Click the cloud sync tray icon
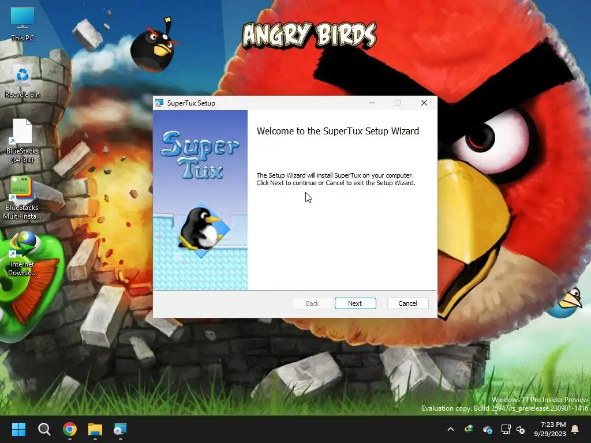Viewport: 591px width, 443px height. click(x=487, y=429)
